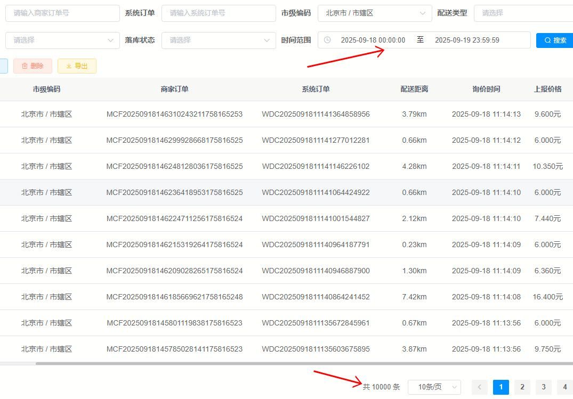Click the 询价时间 column header
This screenshot has height=399, width=573.
pos(487,89)
